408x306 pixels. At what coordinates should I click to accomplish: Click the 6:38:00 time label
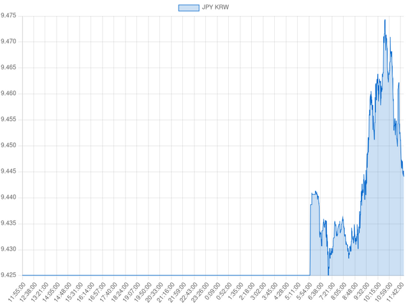(316, 292)
